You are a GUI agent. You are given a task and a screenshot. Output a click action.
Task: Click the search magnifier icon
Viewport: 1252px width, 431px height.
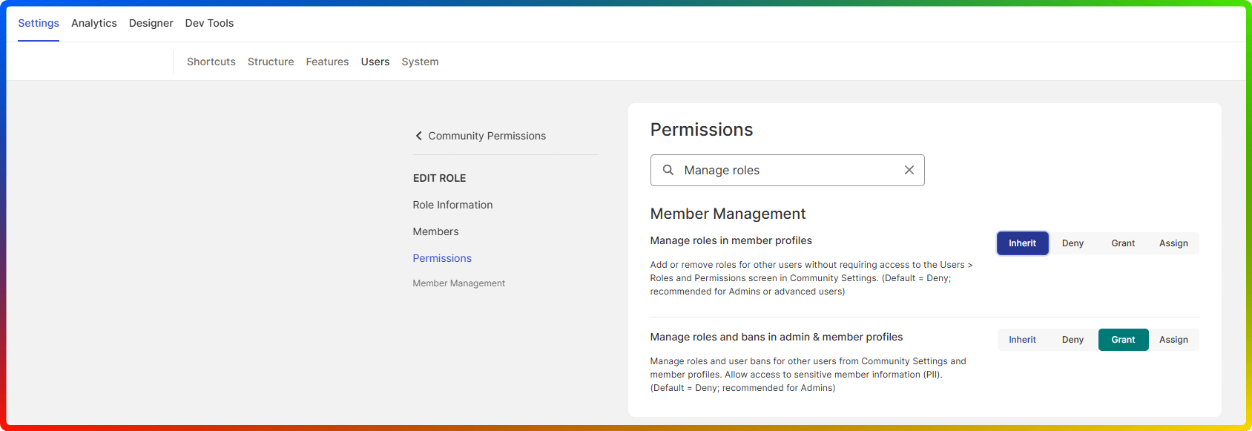pyautogui.click(x=668, y=170)
